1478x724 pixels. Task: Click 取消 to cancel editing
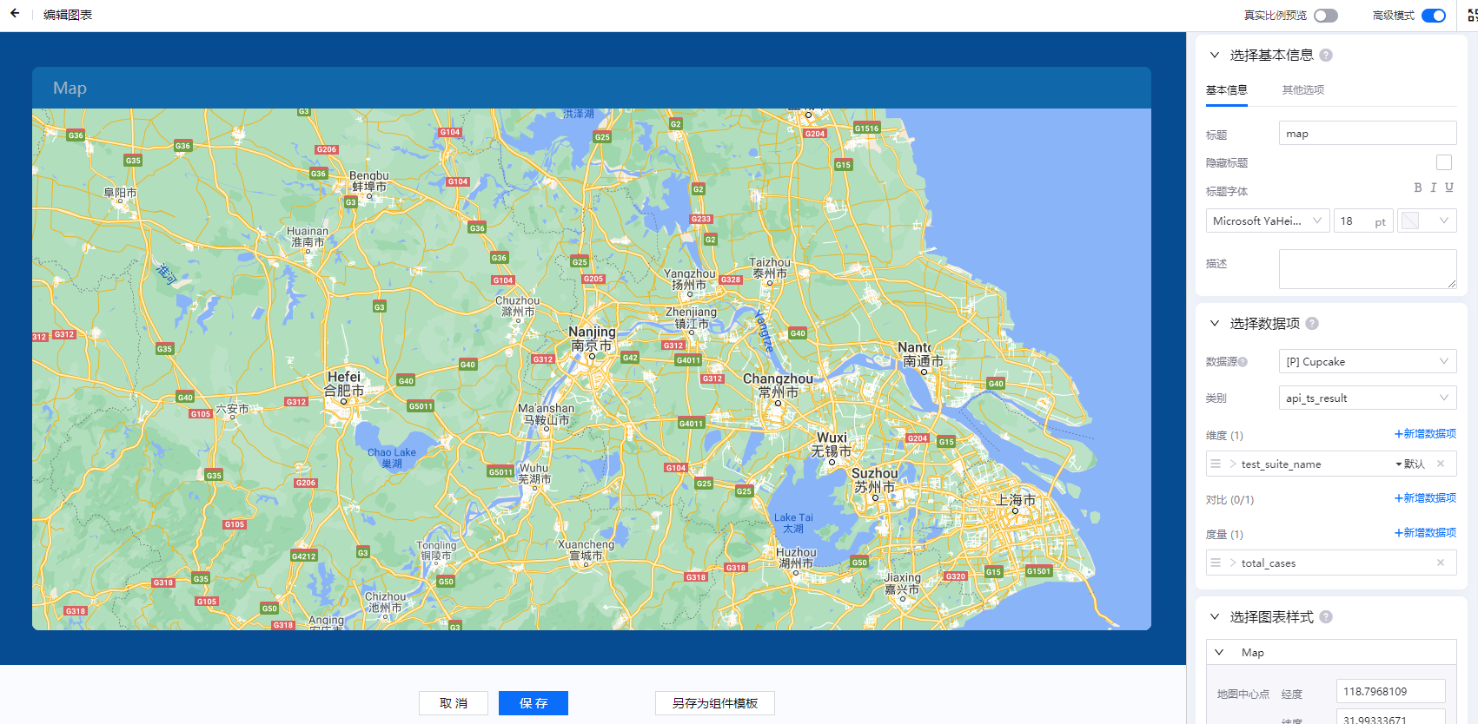(454, 703)
